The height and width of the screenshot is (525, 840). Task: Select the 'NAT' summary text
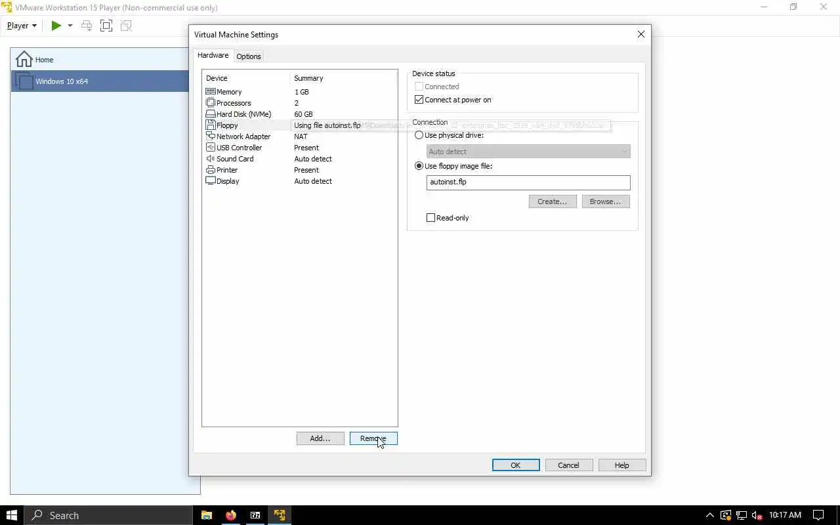[x=301, y=136]
